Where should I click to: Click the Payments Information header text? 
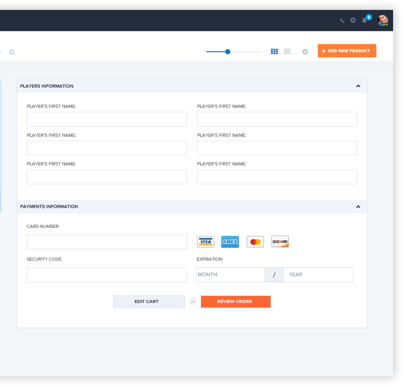pos(49,207)
